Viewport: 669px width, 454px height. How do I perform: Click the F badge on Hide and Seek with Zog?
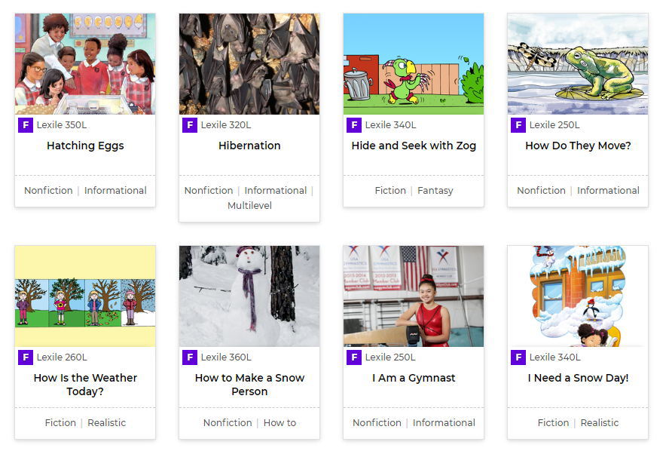[354, 125]
